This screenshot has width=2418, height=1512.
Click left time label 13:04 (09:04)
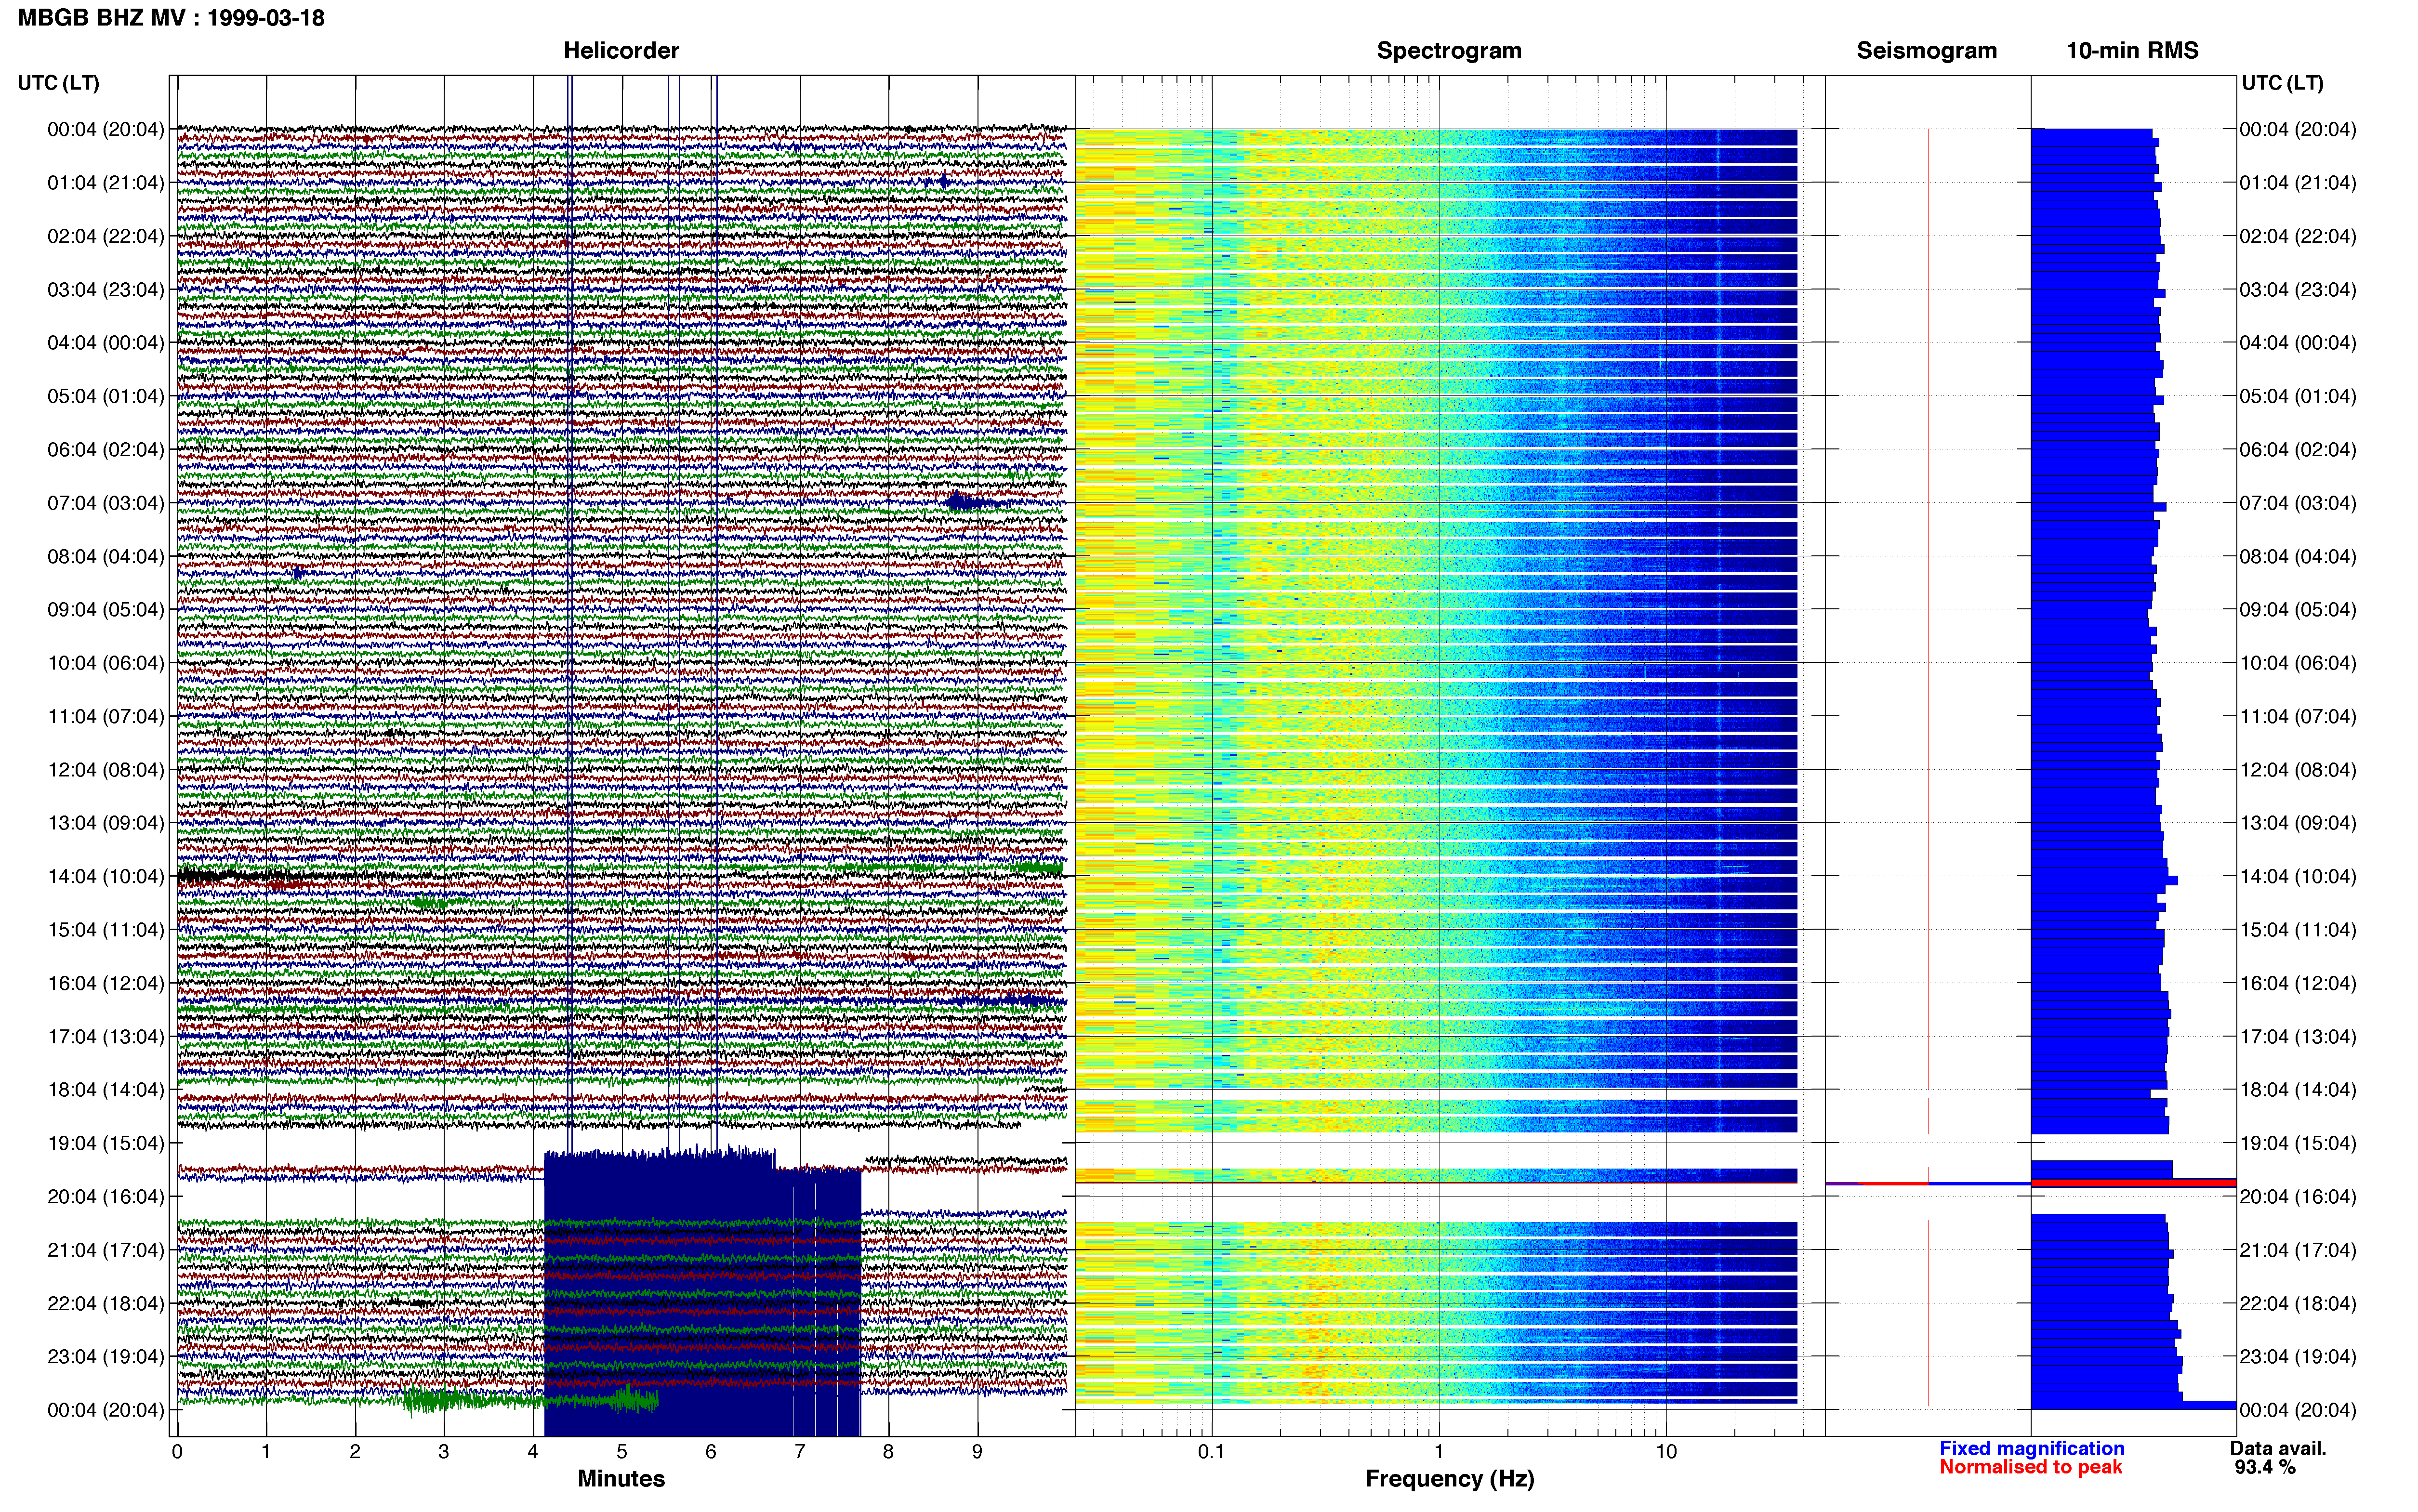click(x=106, y=823)
